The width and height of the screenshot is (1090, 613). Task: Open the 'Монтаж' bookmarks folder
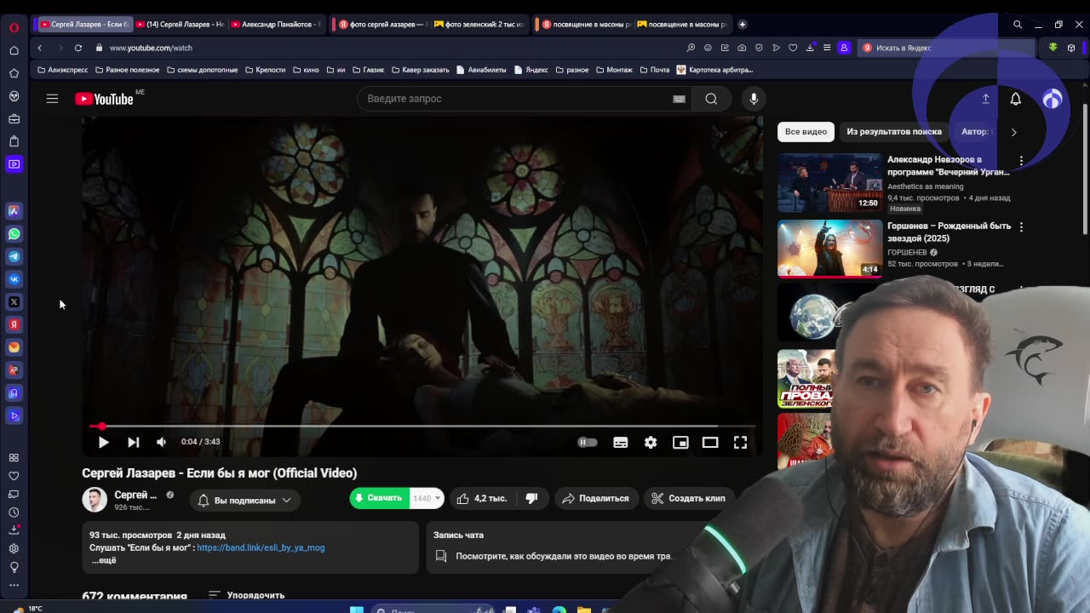point(614,70)
